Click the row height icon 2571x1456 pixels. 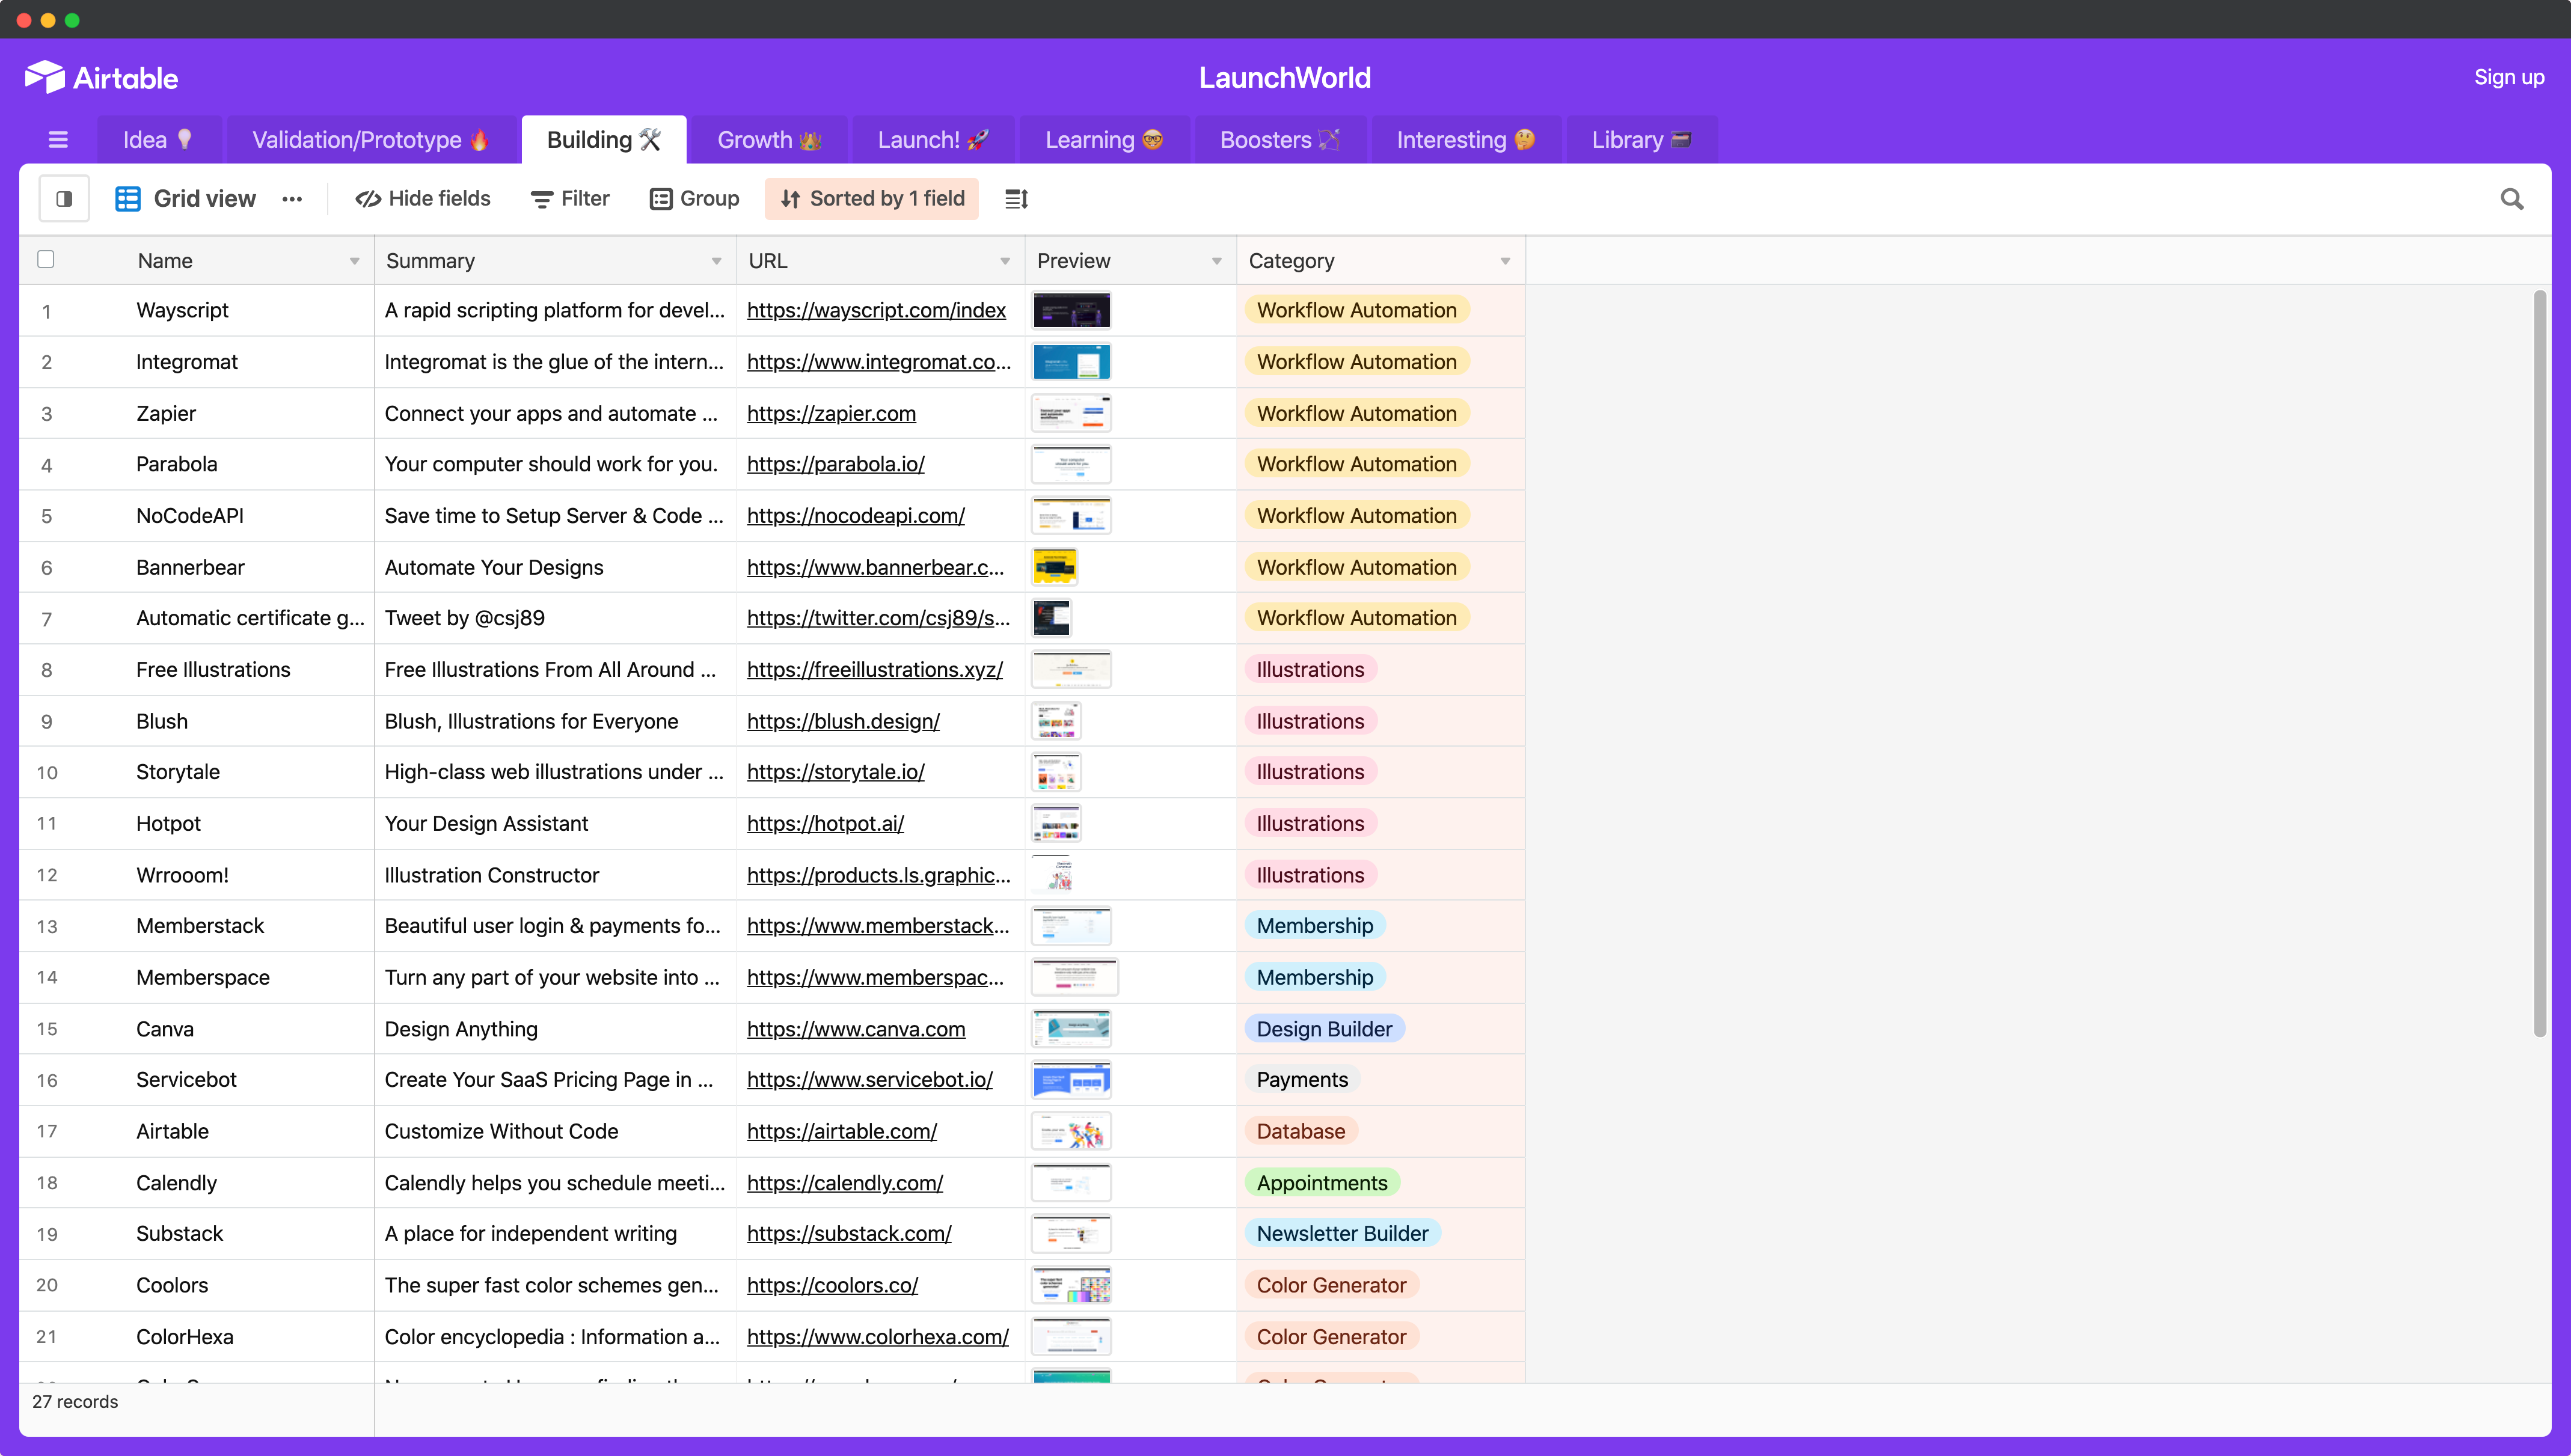1016,199
